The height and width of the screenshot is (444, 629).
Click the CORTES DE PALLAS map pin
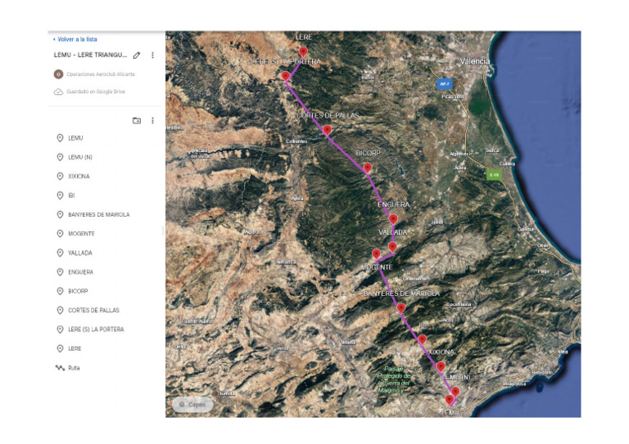click(327, 130)
